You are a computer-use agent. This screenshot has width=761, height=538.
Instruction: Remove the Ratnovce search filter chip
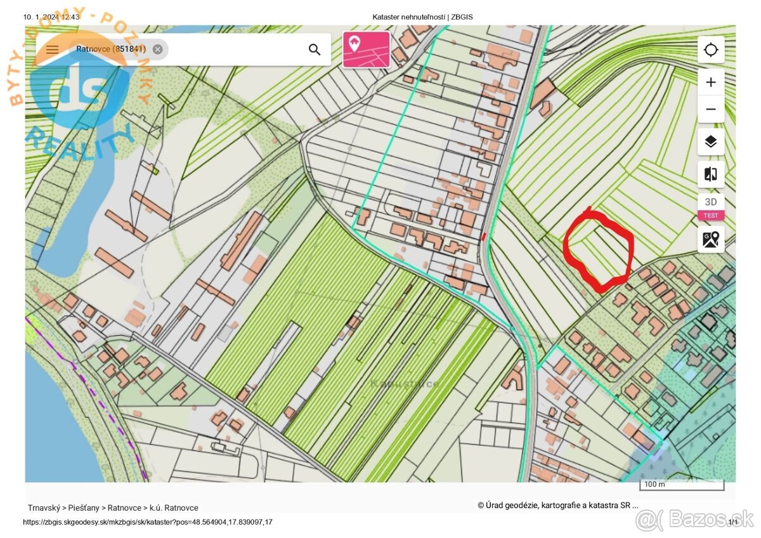(156, 49)
